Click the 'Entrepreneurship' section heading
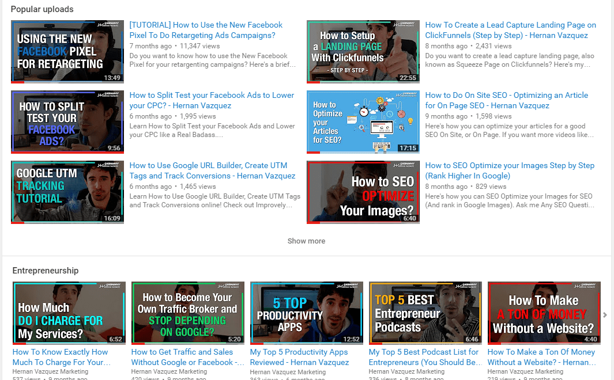 (46, 271)
